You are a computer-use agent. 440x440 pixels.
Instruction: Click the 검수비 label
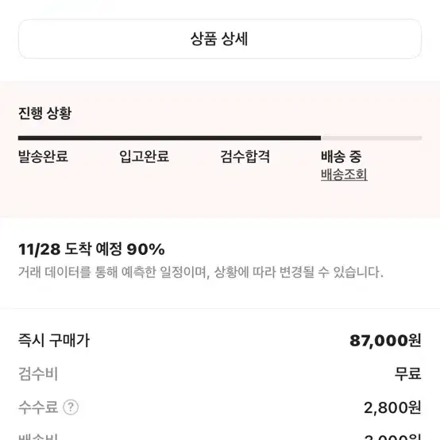(38, 374)
